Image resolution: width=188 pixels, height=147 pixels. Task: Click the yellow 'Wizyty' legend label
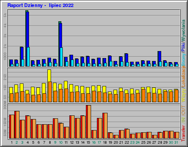pos(183,95)
